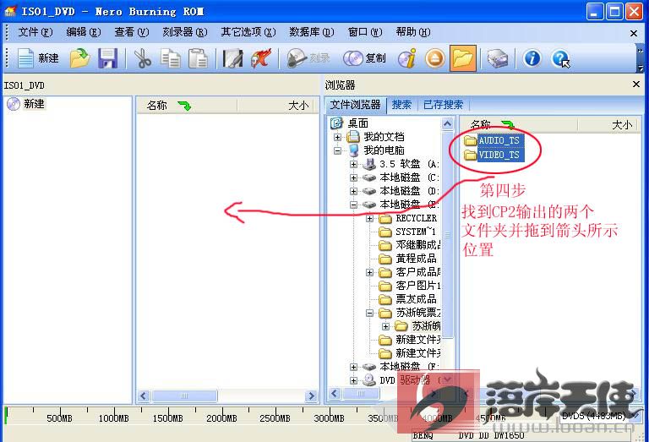Select the 黄程成品 folder
Image resolution: width=649 pixels, height=442 pixels.
pyautogui.click(x=407, y=259)
